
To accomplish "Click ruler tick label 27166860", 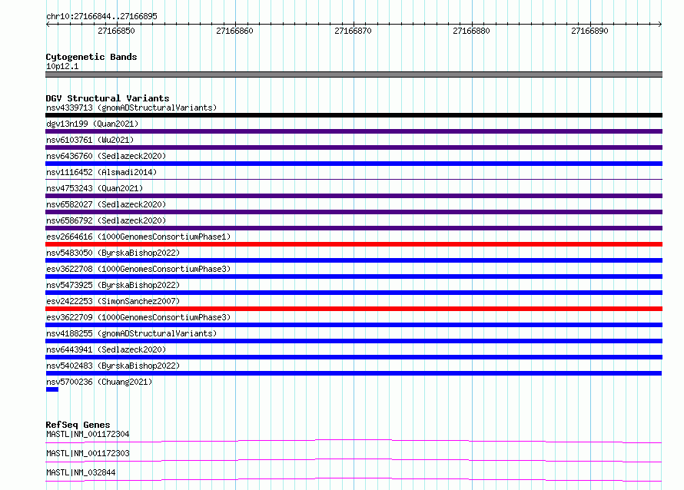I will (x=234, y=31).
